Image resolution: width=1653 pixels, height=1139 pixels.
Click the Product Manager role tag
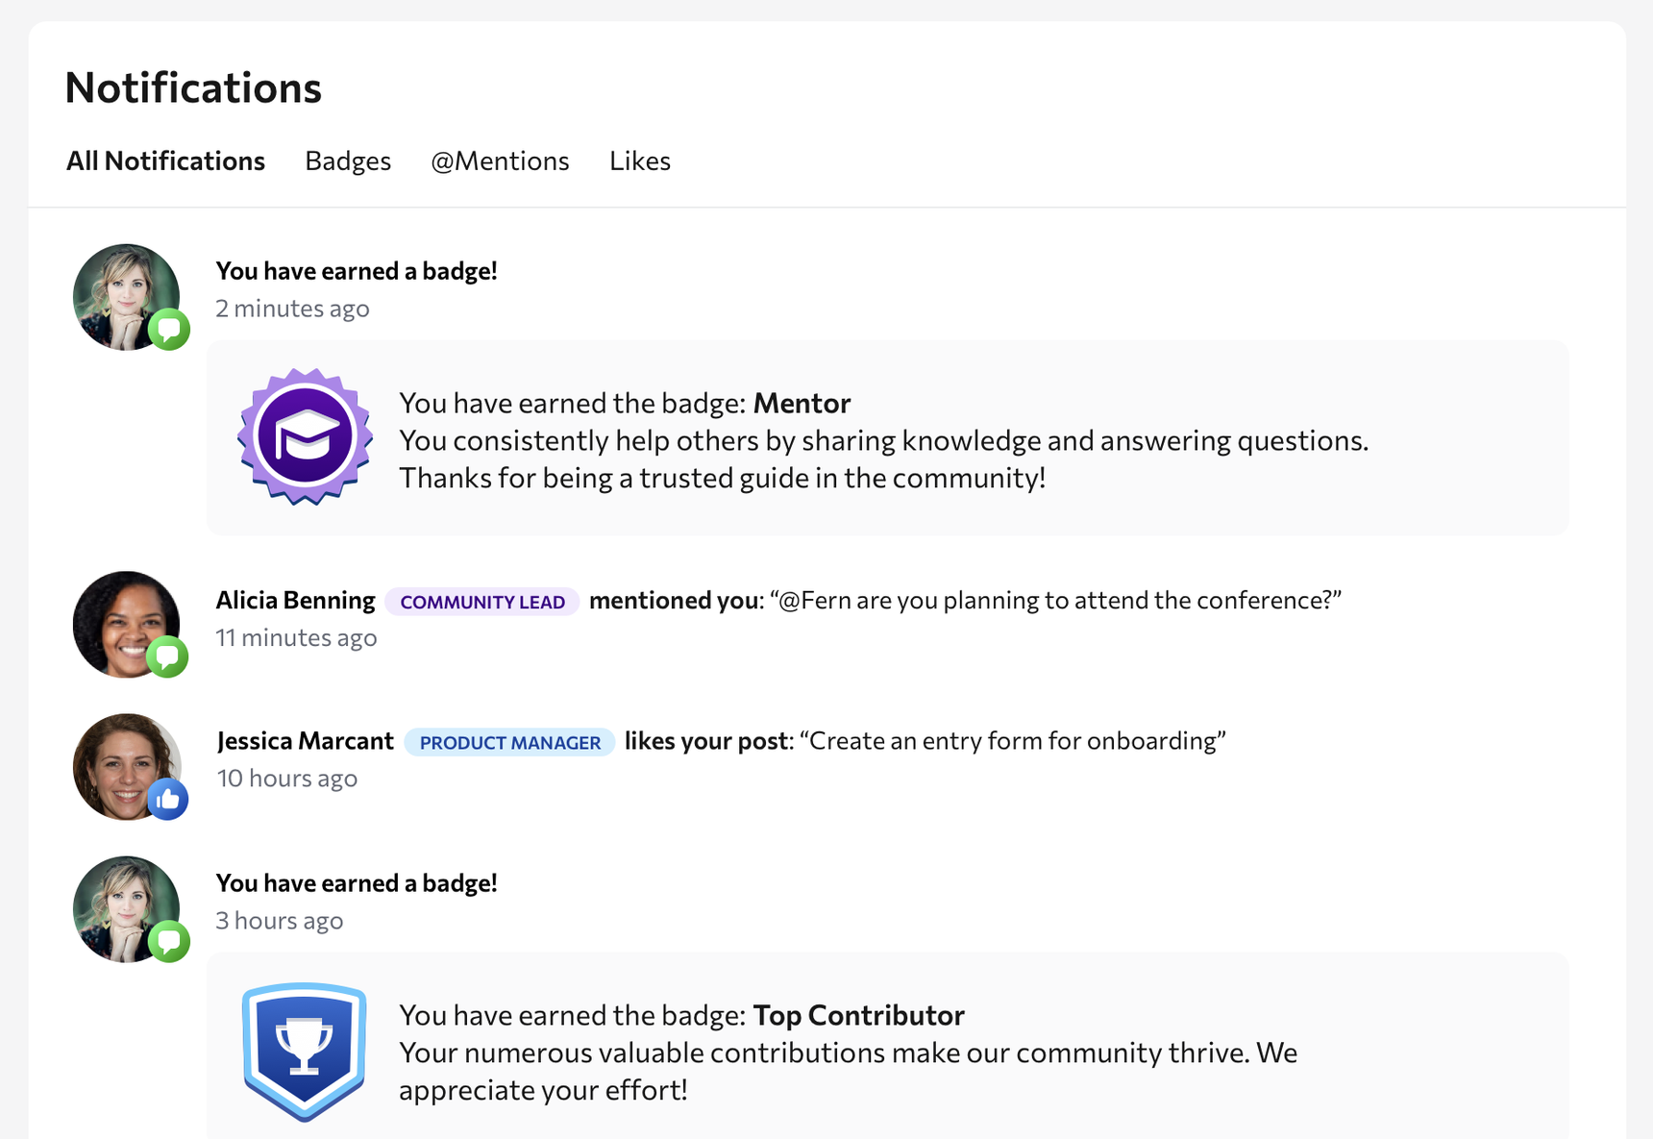509,742
